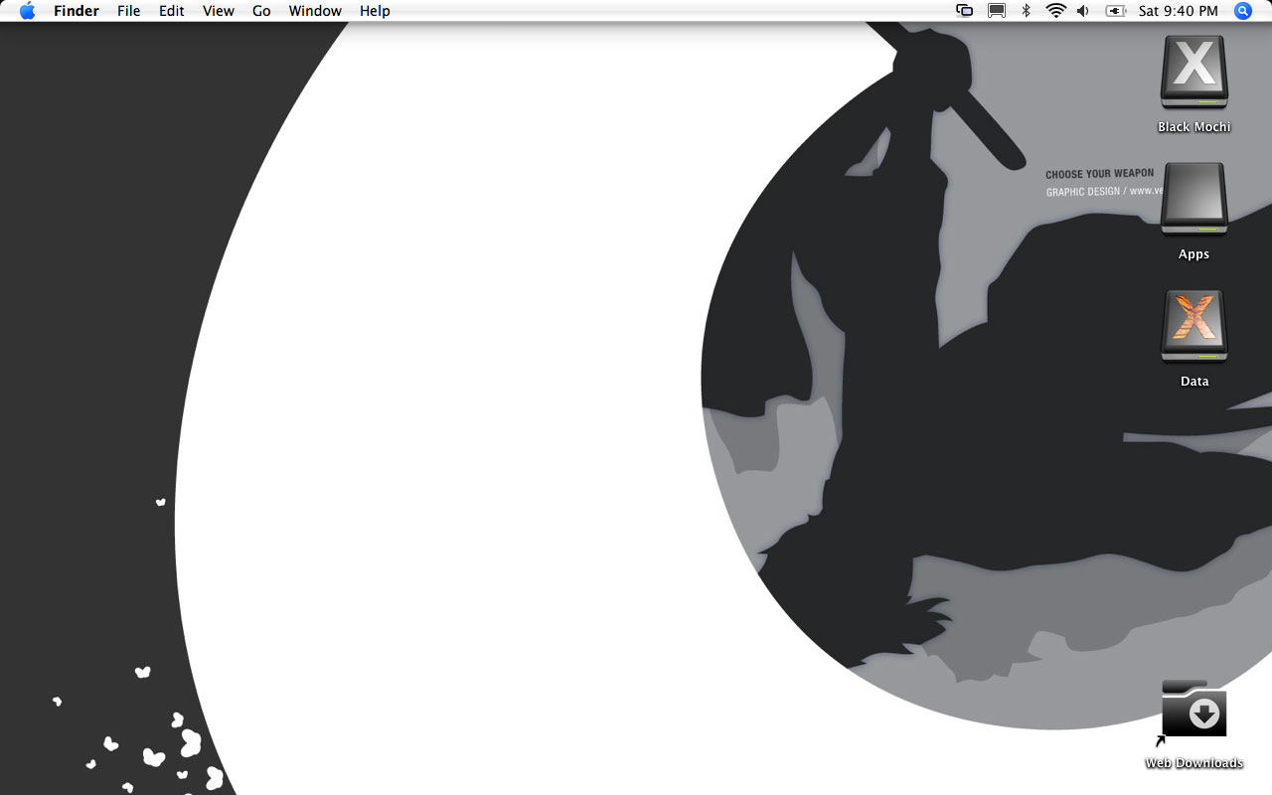Click the Sat 9:40 PM clock

(1178, 11)
